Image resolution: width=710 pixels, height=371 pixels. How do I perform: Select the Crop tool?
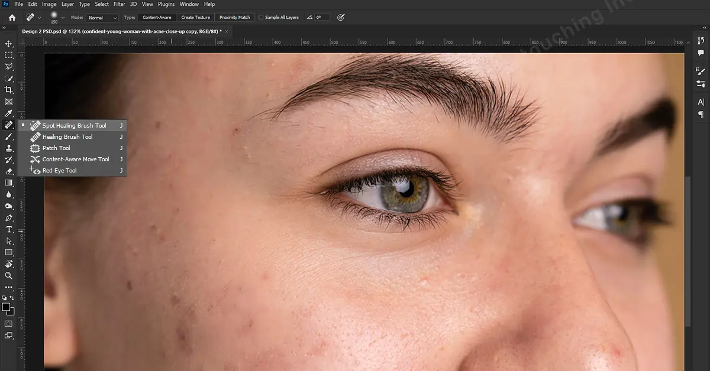[x=9, y=90]
